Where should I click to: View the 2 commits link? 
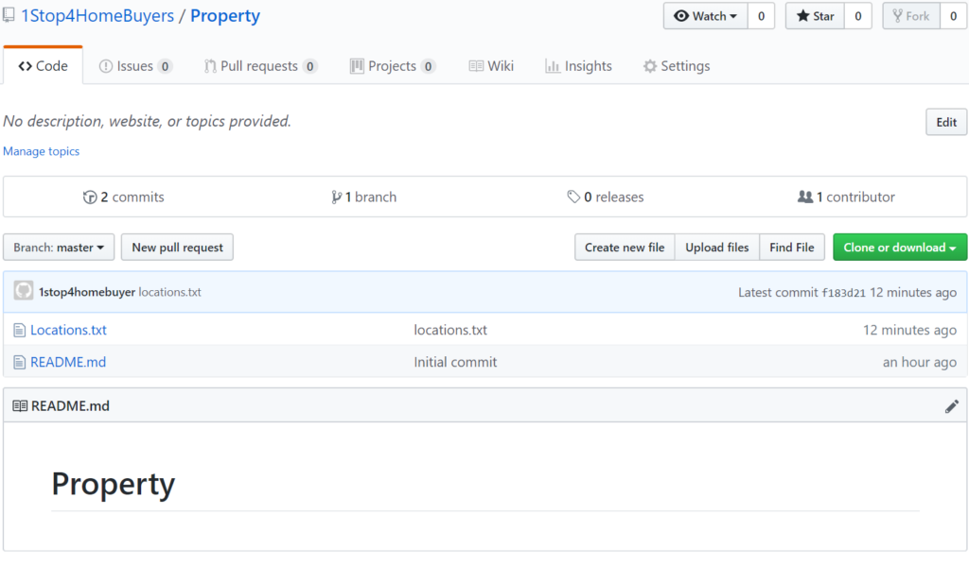(x=124, y=197)
